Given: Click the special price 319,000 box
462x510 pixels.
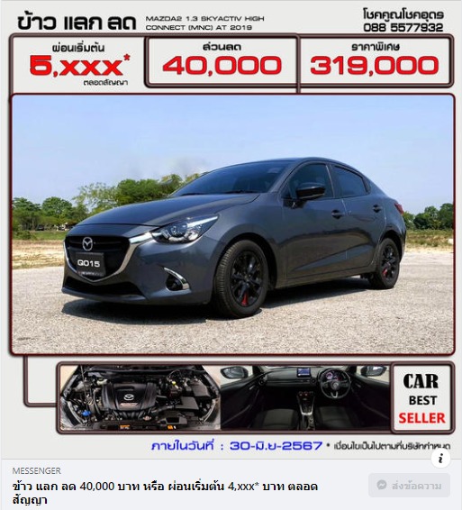Looking at the screenshot, I should (x=375, y=60).
